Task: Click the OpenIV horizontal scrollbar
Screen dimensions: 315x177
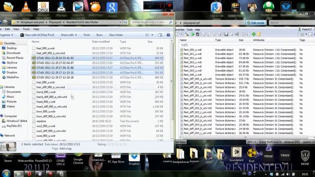Action: 245,138
